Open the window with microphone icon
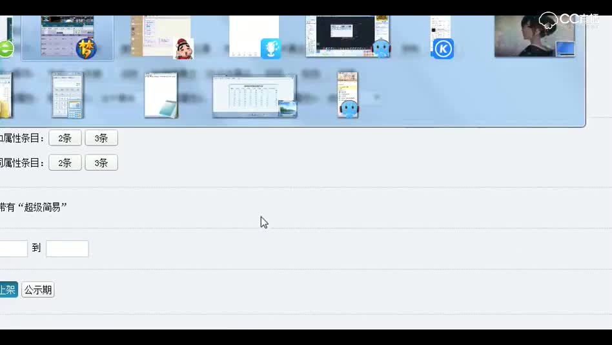 [x=271, y=49]
